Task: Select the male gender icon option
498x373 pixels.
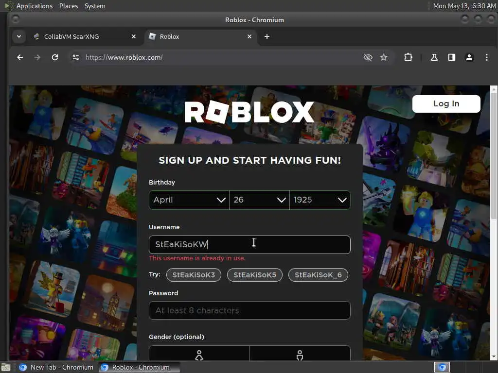Action: tap(300, 354)
